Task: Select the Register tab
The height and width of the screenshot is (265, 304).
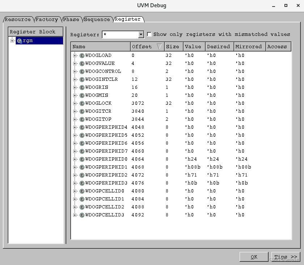Action: [128, 19]
